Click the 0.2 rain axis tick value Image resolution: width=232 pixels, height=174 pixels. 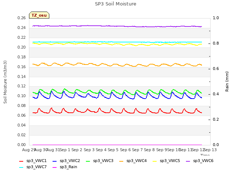pyautogui.click(x=216, y=120)
